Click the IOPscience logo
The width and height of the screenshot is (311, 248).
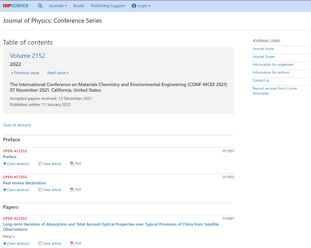tap(16, 6)
